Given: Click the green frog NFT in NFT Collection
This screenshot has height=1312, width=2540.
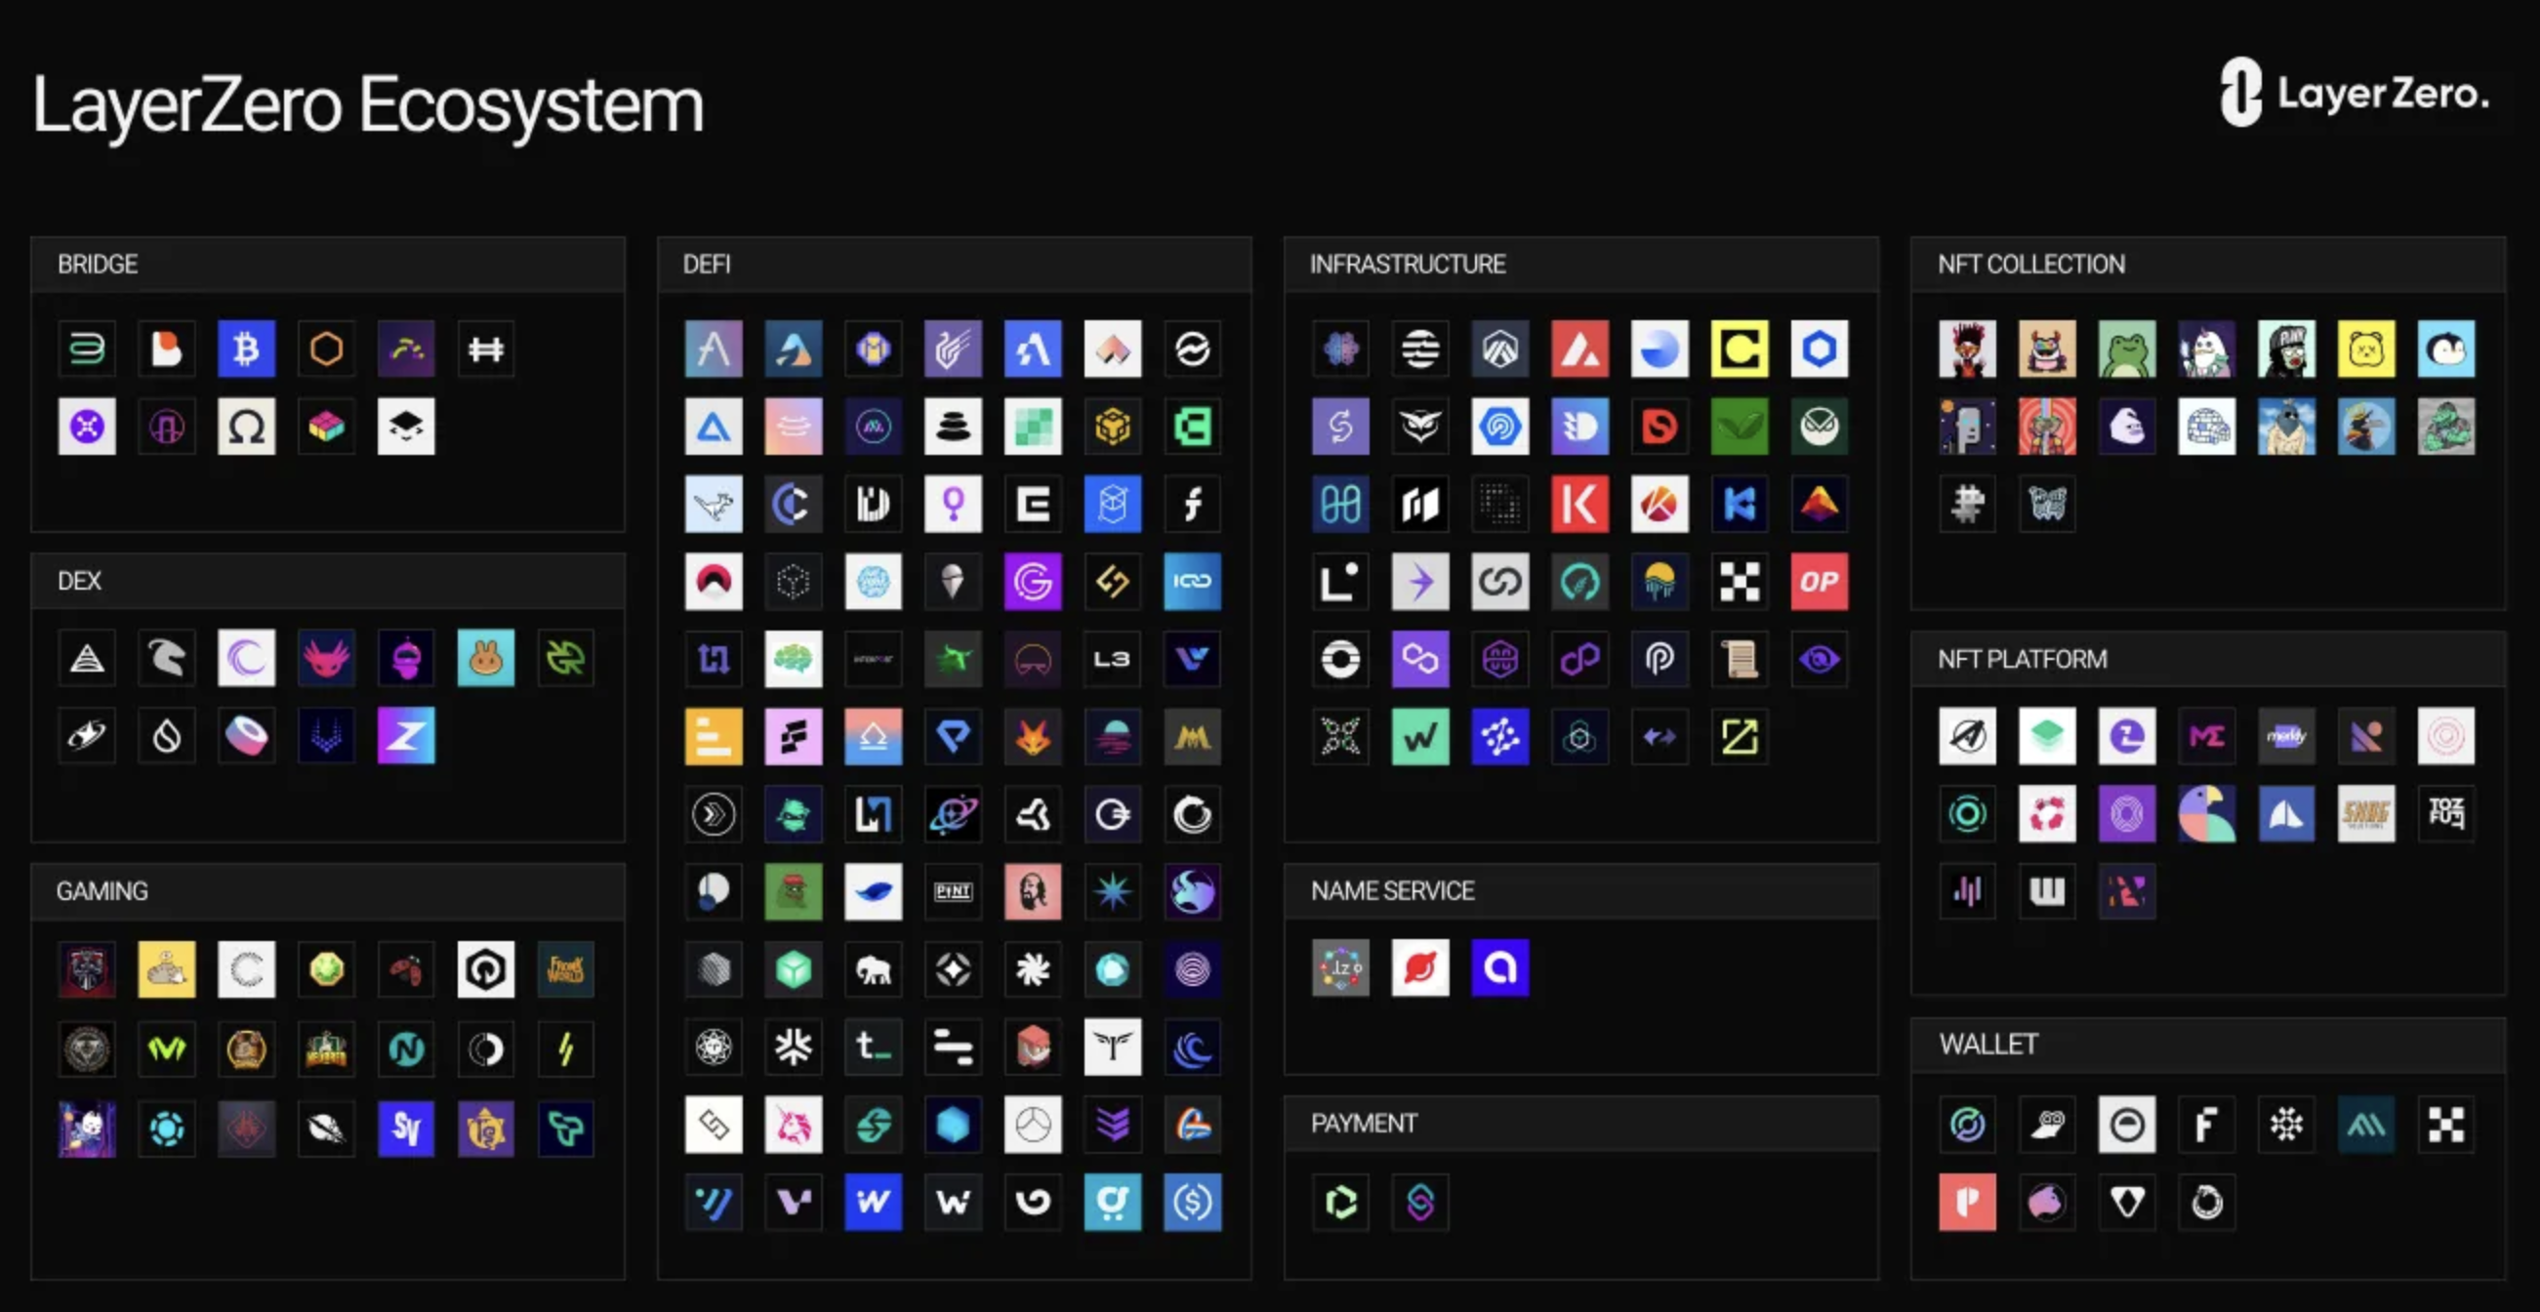Looking at the screenshot, I should (2127, 348).
